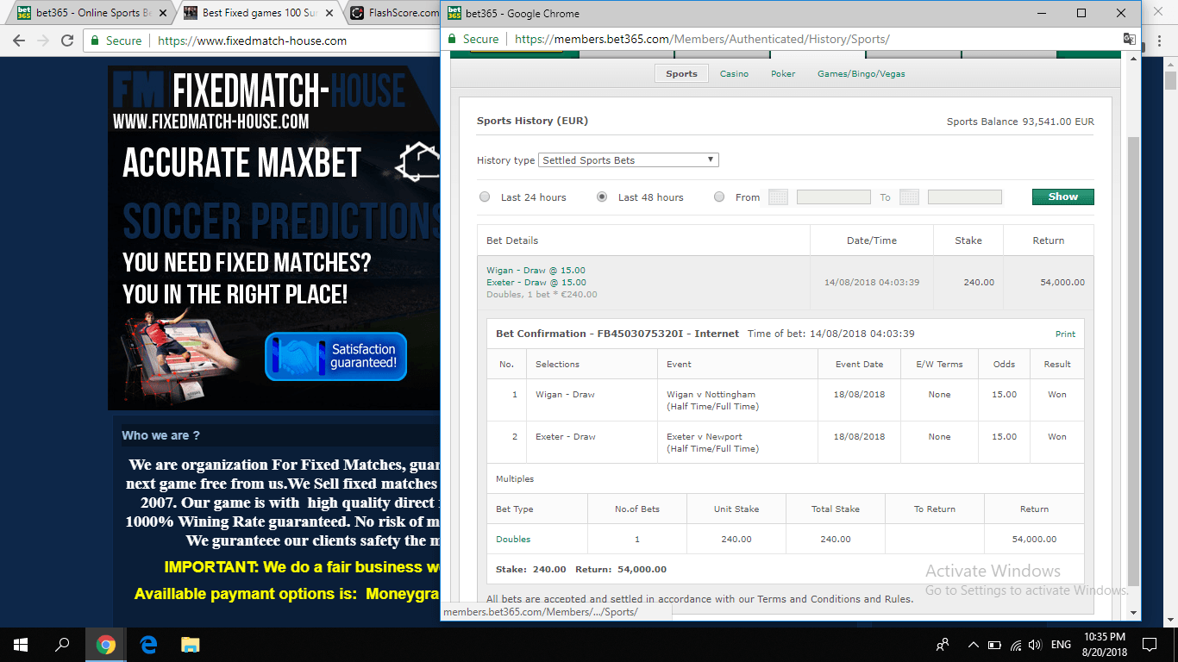
Task: Click the soccer player tablet image
Action: [179, 353]
